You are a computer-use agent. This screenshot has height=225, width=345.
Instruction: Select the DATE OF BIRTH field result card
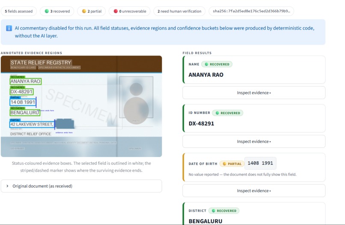coord(254,167)
